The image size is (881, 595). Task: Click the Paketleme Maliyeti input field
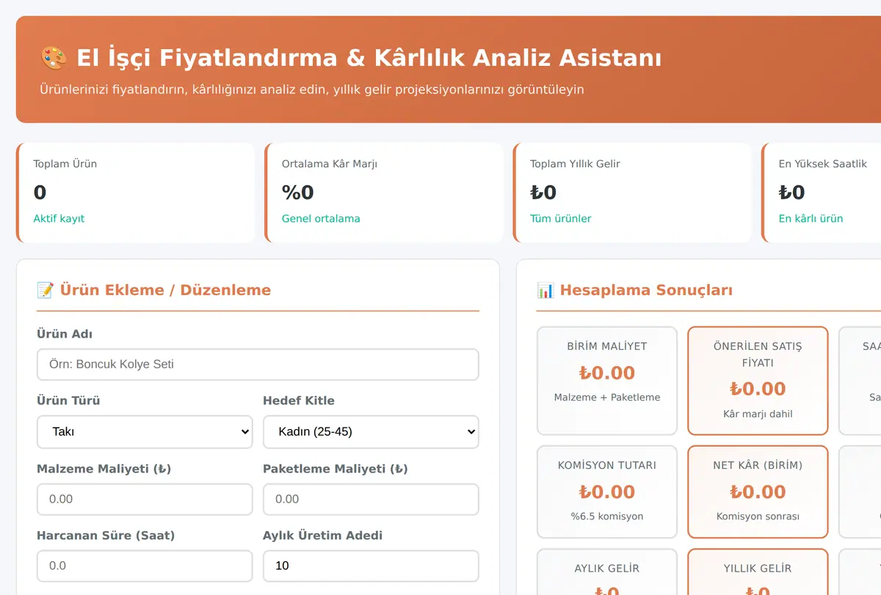point(371,499)
